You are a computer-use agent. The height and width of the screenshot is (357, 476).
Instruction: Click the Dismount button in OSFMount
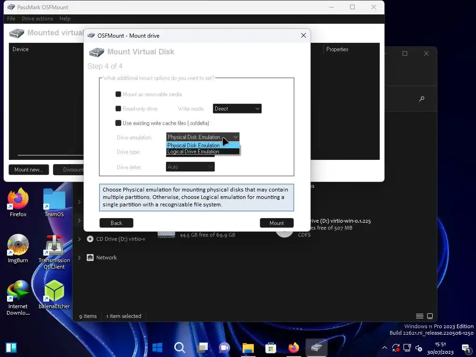pos(69,170)
